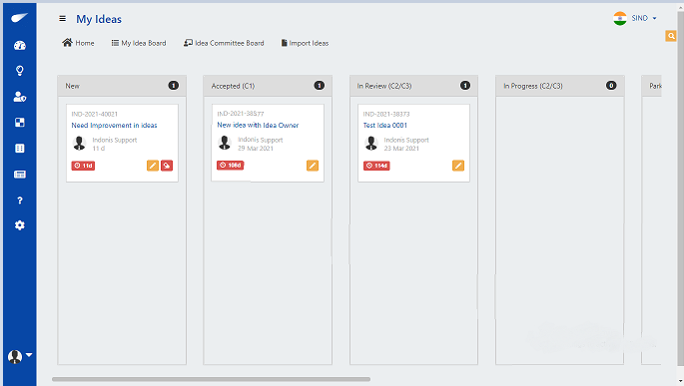Click the pencil icon on 'New idea with Idea Owner'
684x386 pixels.
pos(313,166)
